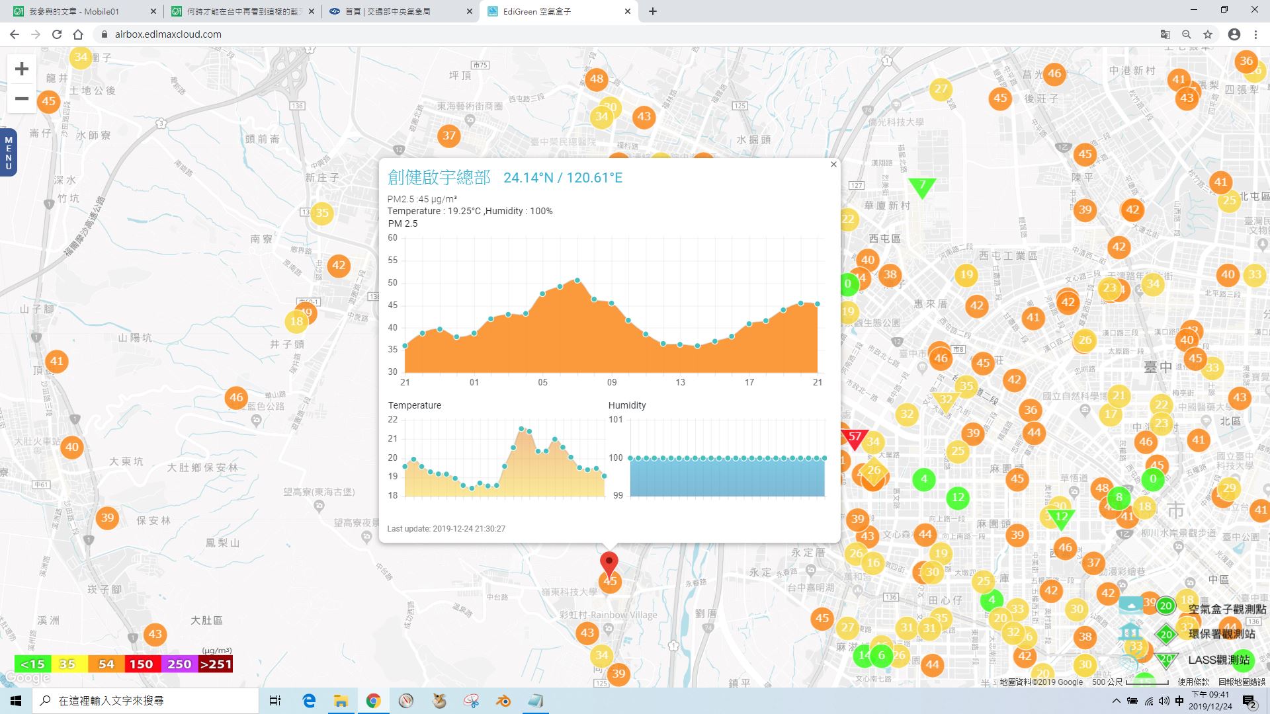Screen dimensions: 1270x714
Task: Select the 40 marker near 大肚火車站
Action: tap(71, 447)
